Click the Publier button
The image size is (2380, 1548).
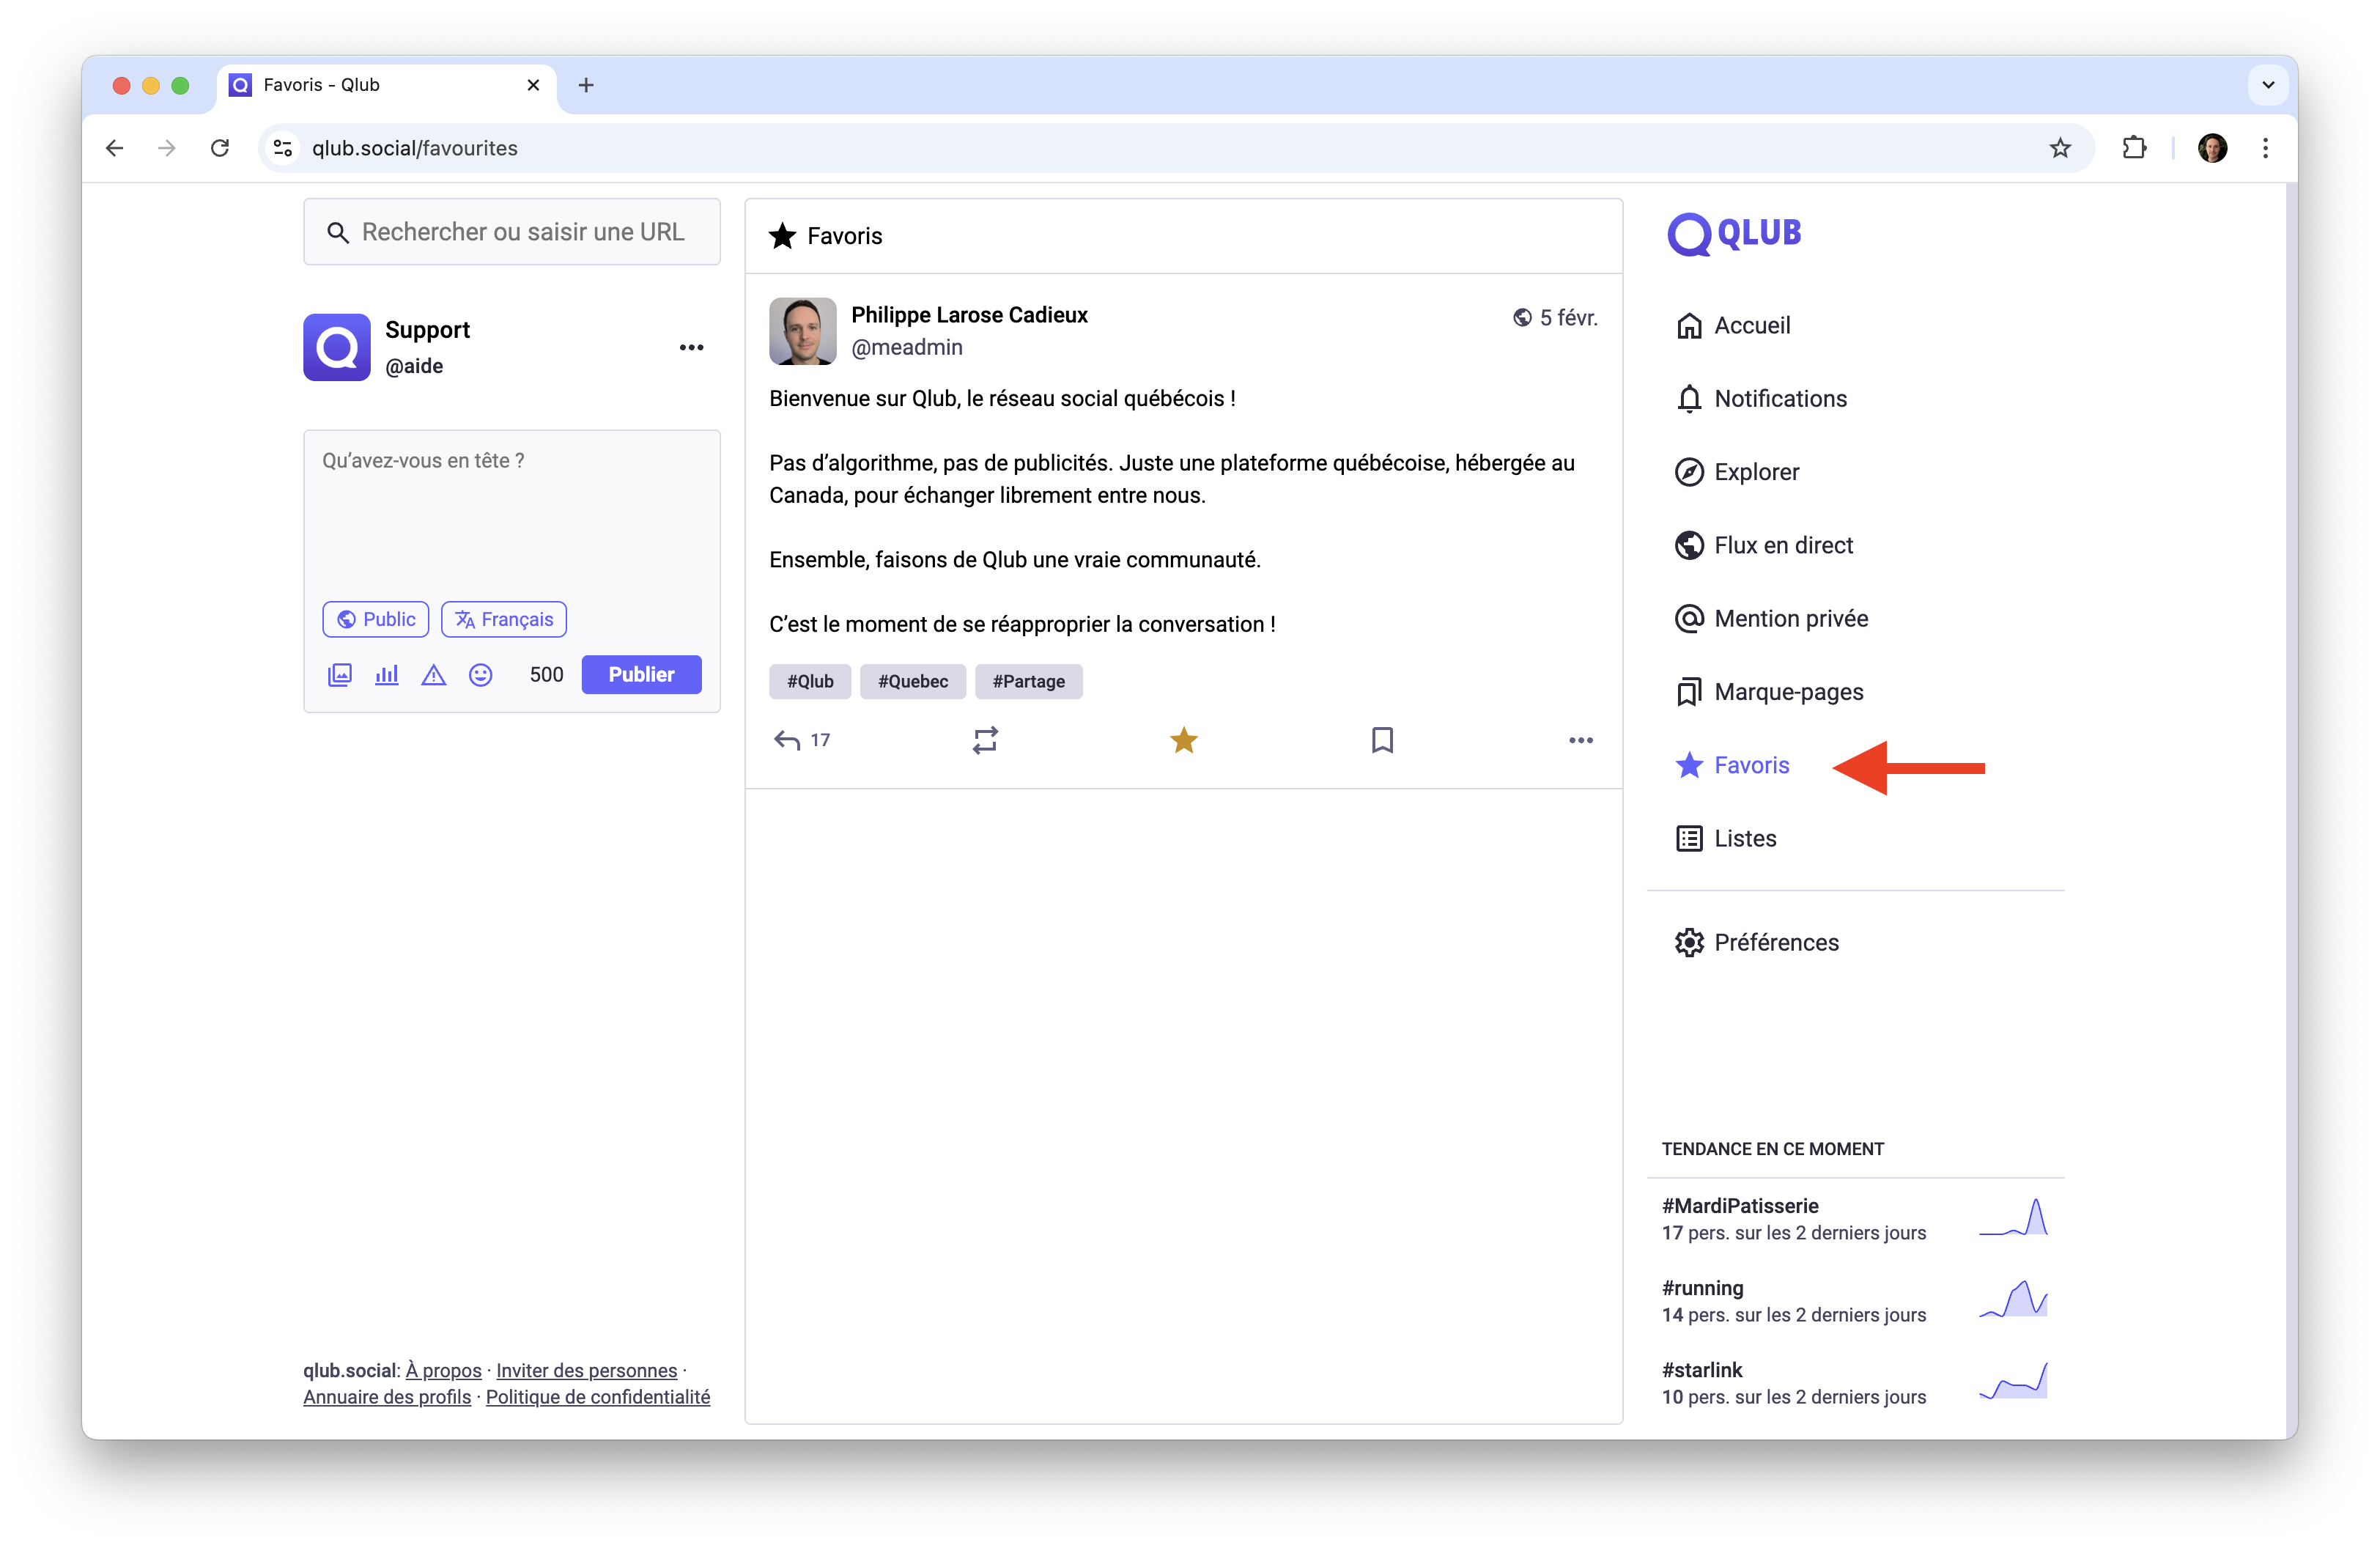(x=641, y=675)
